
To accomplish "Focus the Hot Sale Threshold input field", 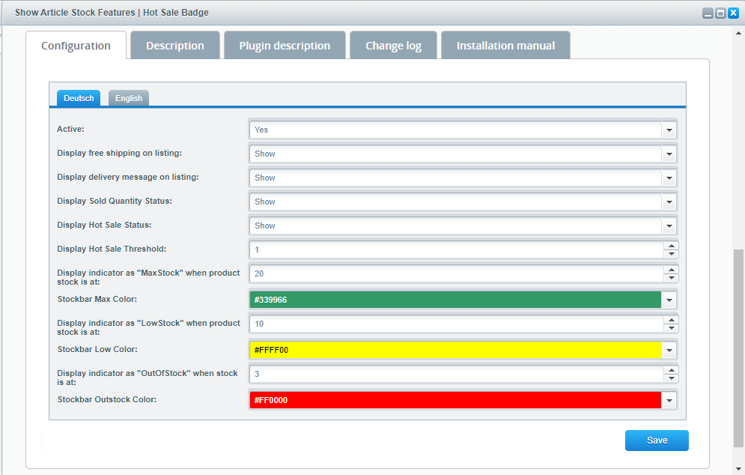I will click(457, 249).
